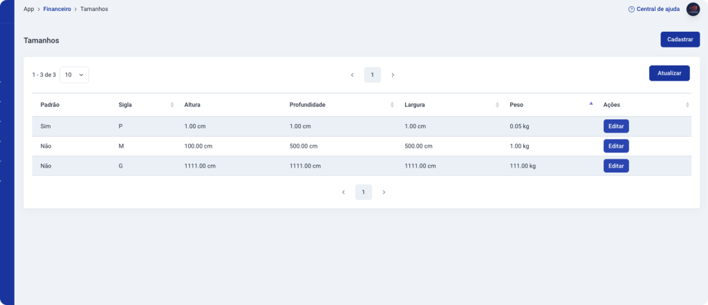708x305 pixels.
Task: Select page 1 in bottom pagination
Action: (x=364, y=192)
